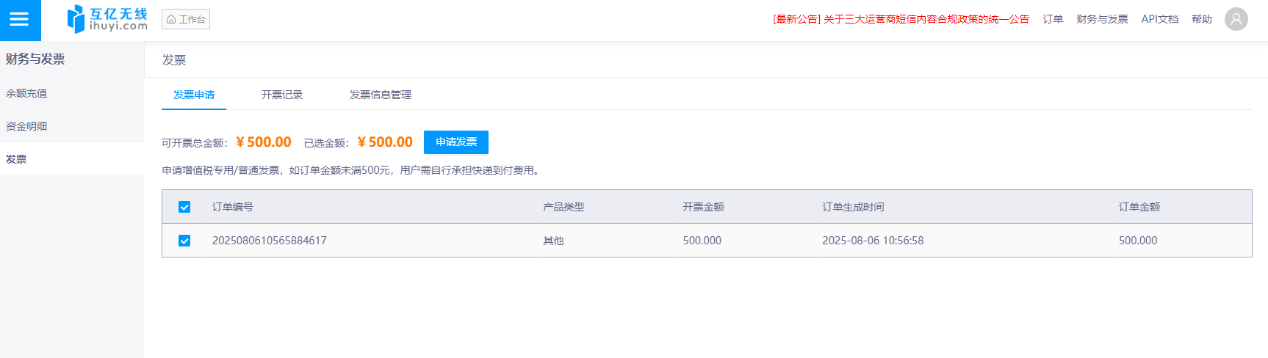Image resolution: width=1268 pixels, height=358 pixels.
Task: Select the 发票申请 tab
Action: (x=194, y=95)
